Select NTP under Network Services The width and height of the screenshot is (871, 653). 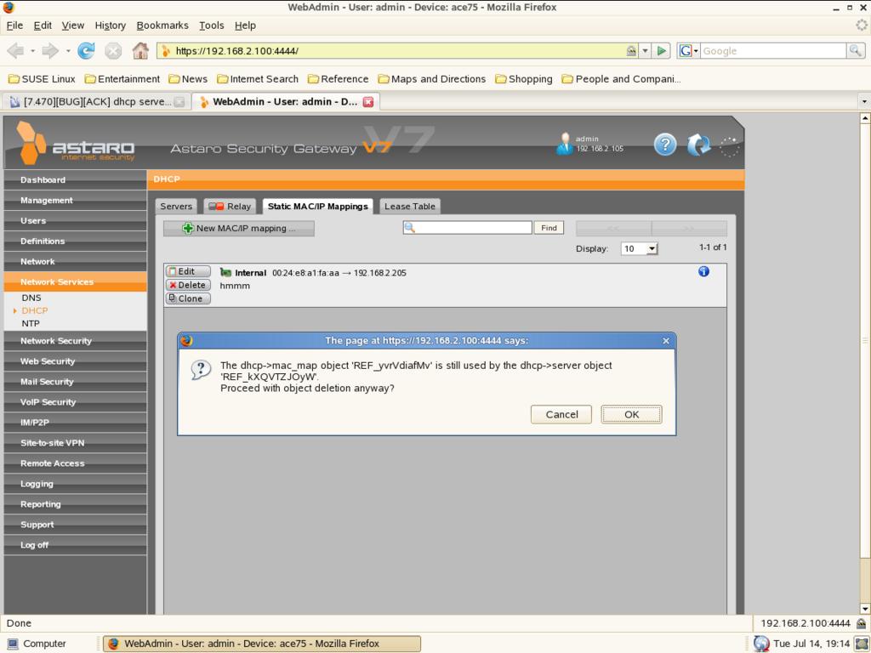click(31, 323)
